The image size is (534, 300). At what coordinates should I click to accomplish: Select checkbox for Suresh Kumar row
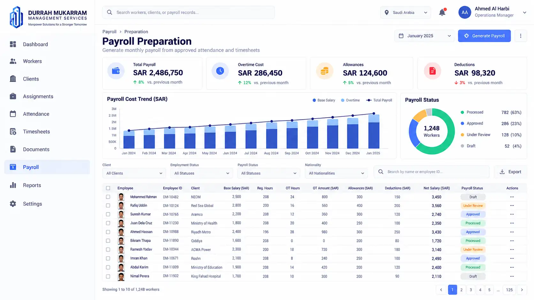pos(108,214)
